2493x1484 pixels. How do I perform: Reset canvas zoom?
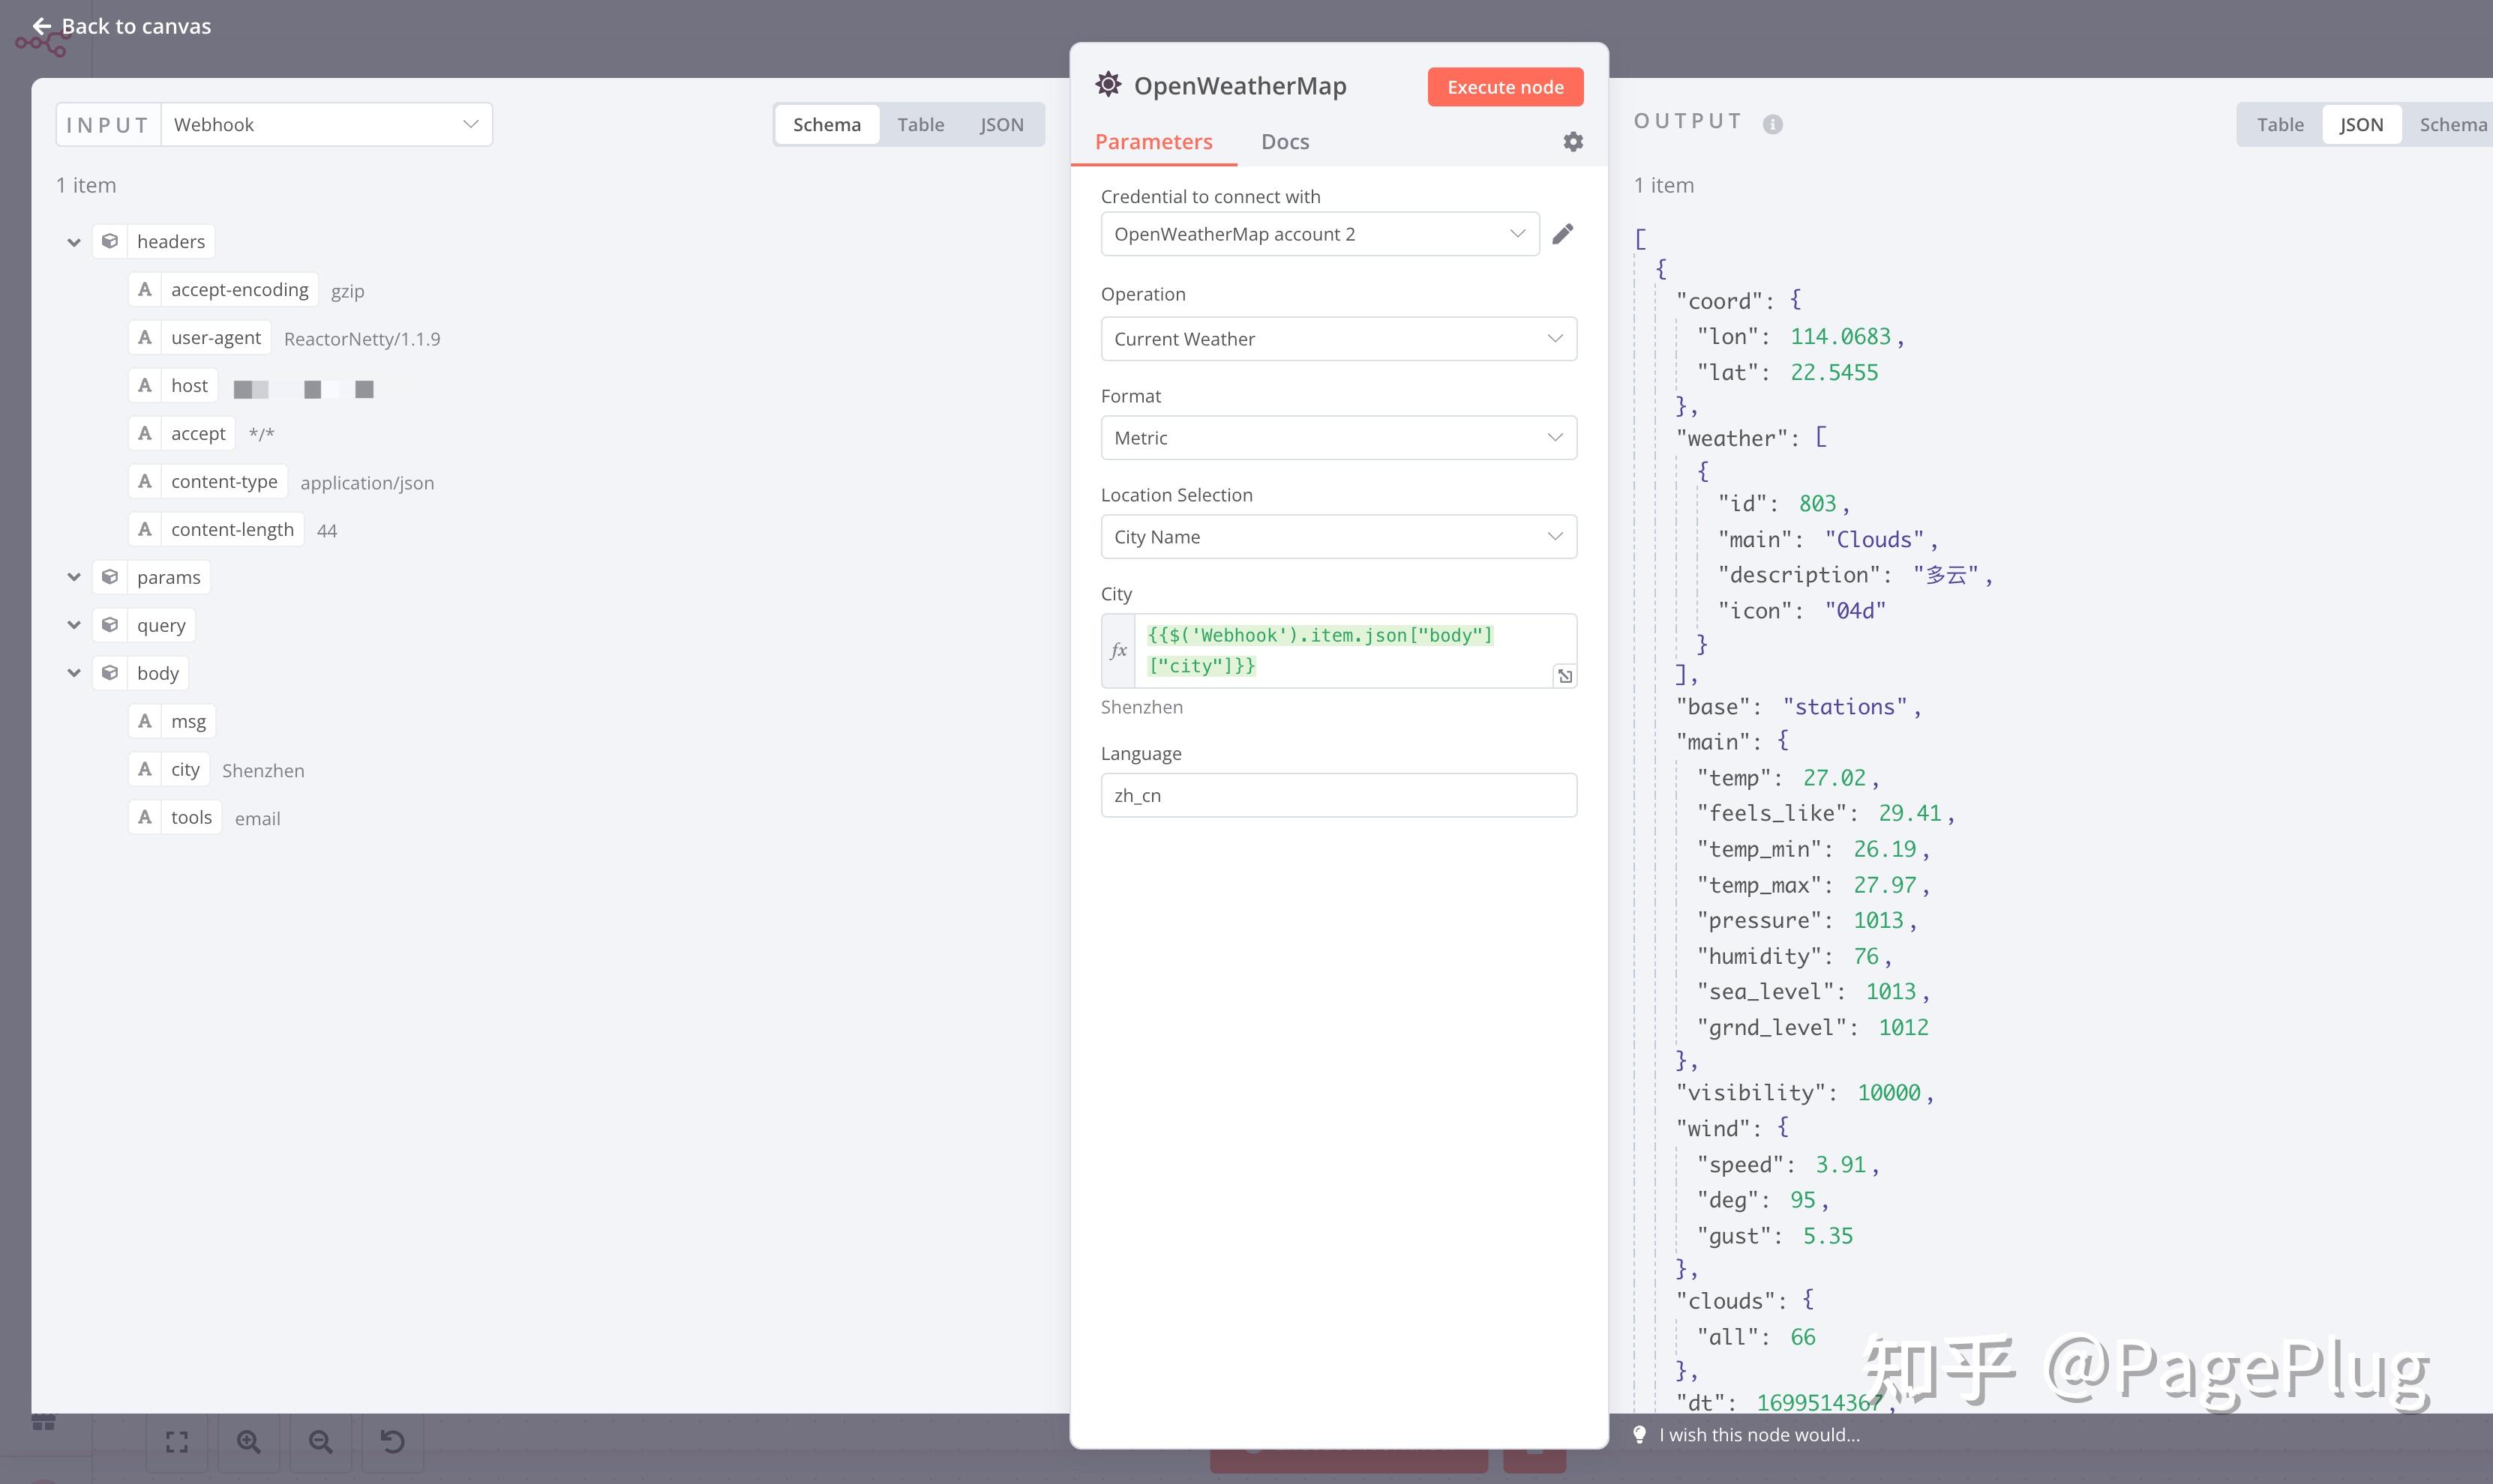click(392, 1442)
